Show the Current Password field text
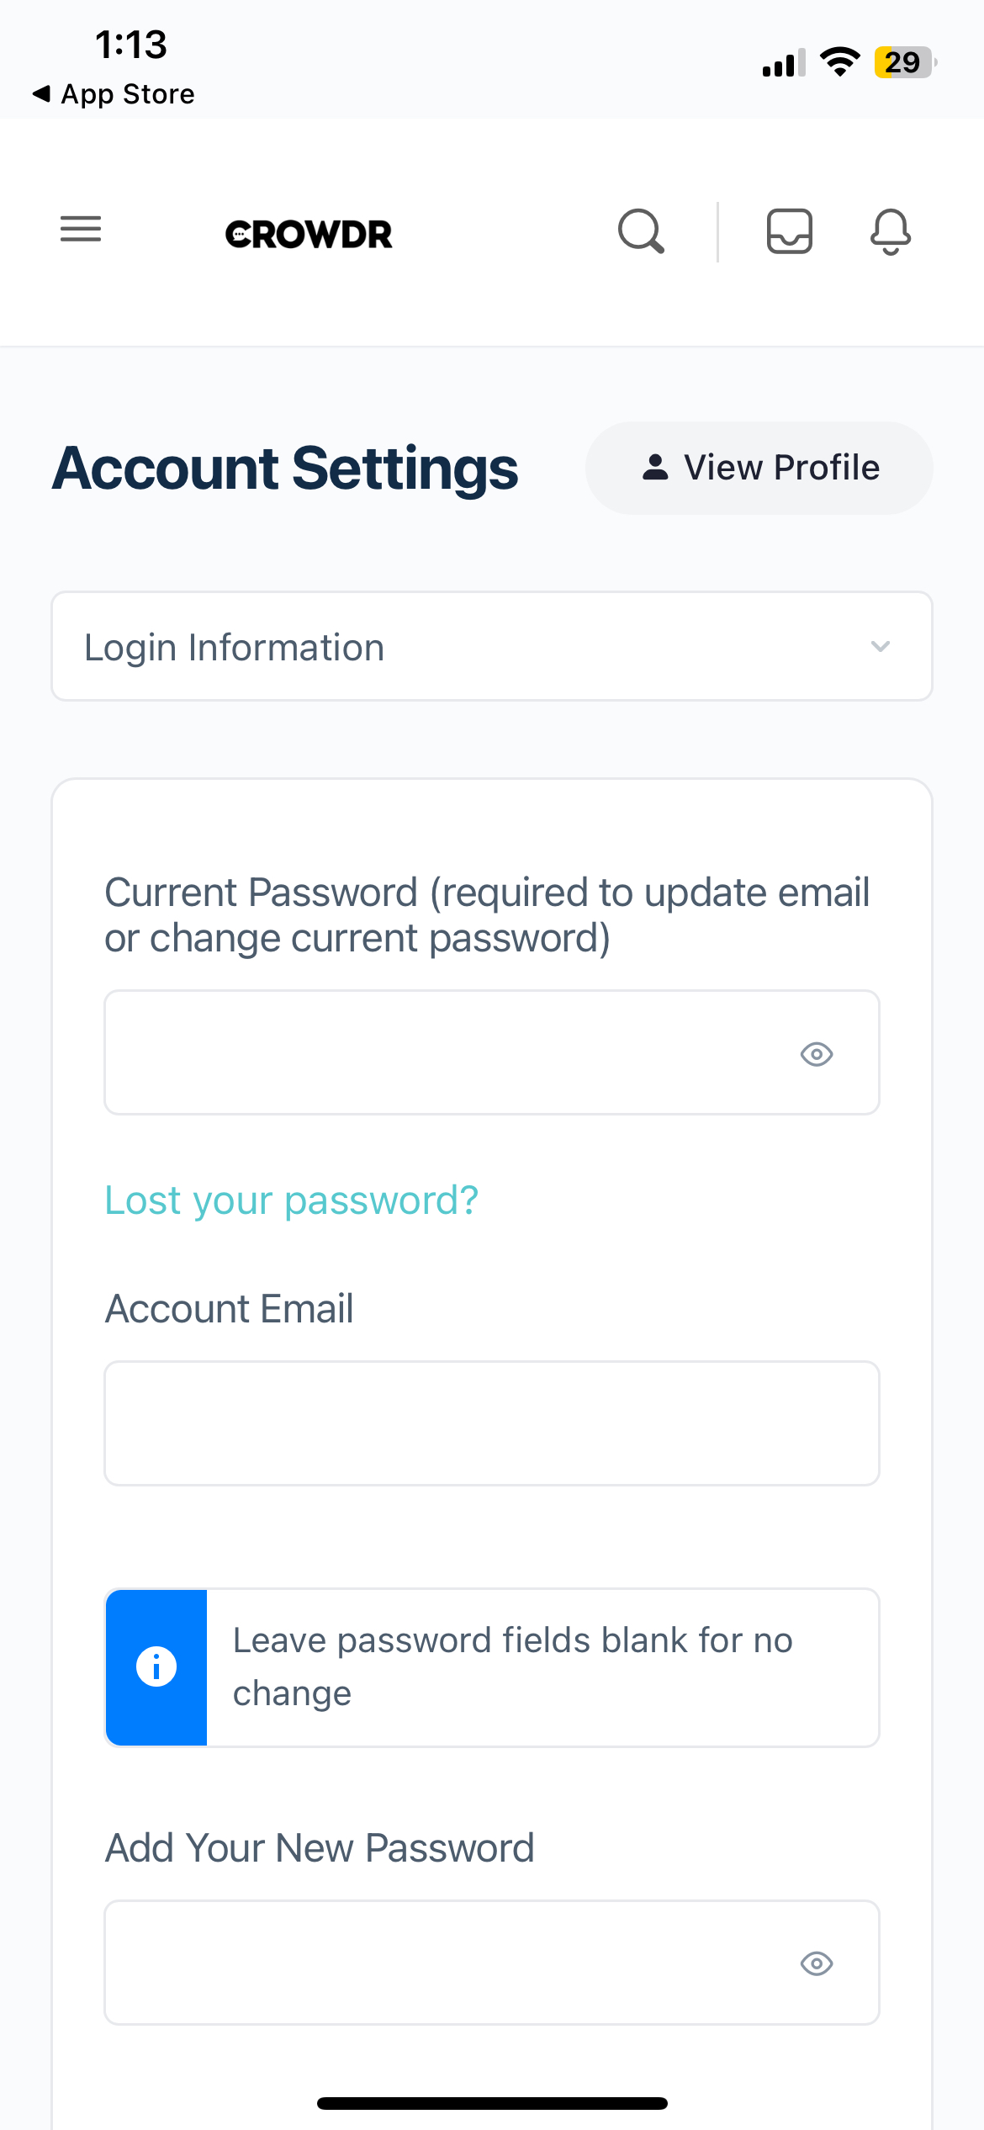Screen dimensions: 984x2130 click(x=816, y=1054)
